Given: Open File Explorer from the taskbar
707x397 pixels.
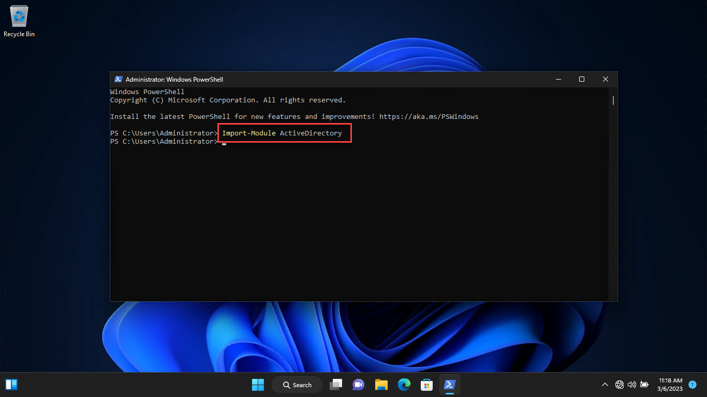Looking at the screenshot, I should pos(381,385).
